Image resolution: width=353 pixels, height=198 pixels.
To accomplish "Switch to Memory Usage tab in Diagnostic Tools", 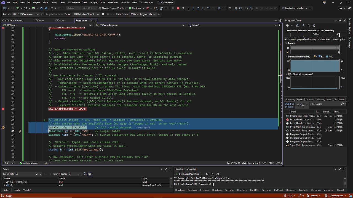I will pyautogui.click(x=324, y=100).
